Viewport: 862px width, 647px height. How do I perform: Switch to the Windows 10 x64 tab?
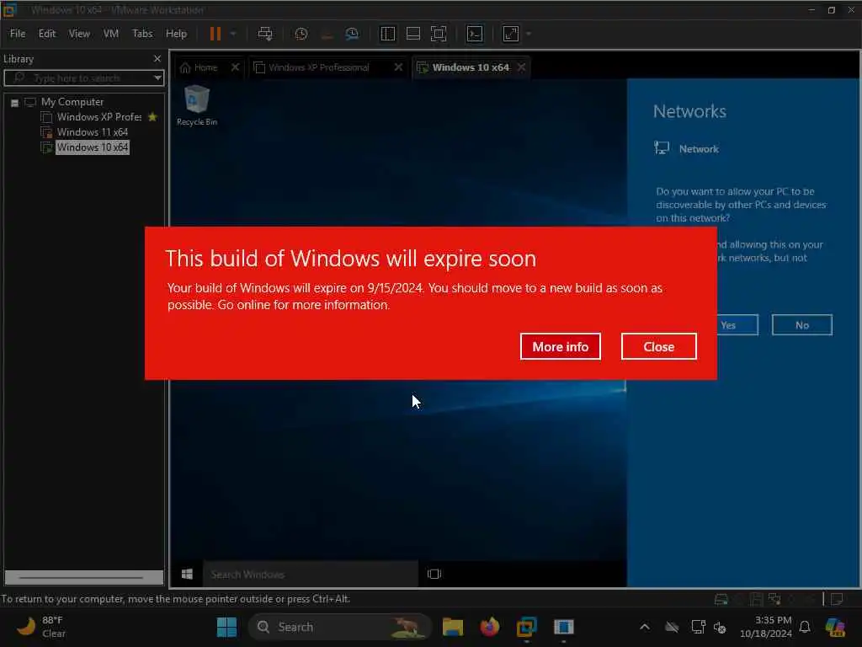470,67
